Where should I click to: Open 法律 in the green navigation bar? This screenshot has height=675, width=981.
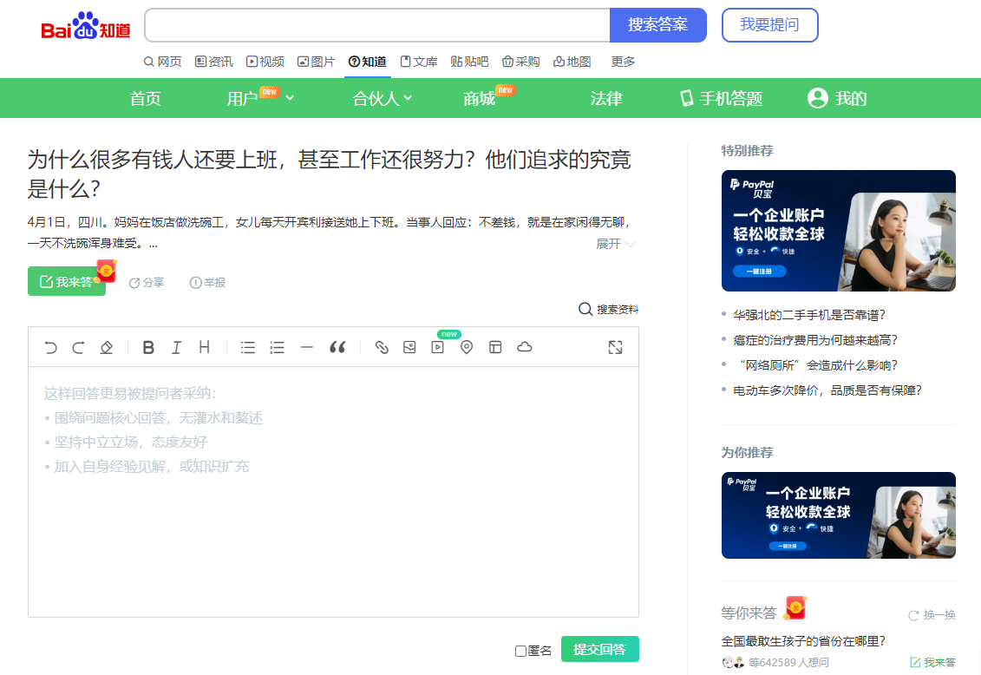click(x=606, y=99)
